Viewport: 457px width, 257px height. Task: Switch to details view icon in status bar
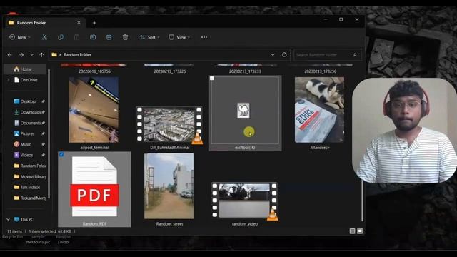click(x=352, y=231)
